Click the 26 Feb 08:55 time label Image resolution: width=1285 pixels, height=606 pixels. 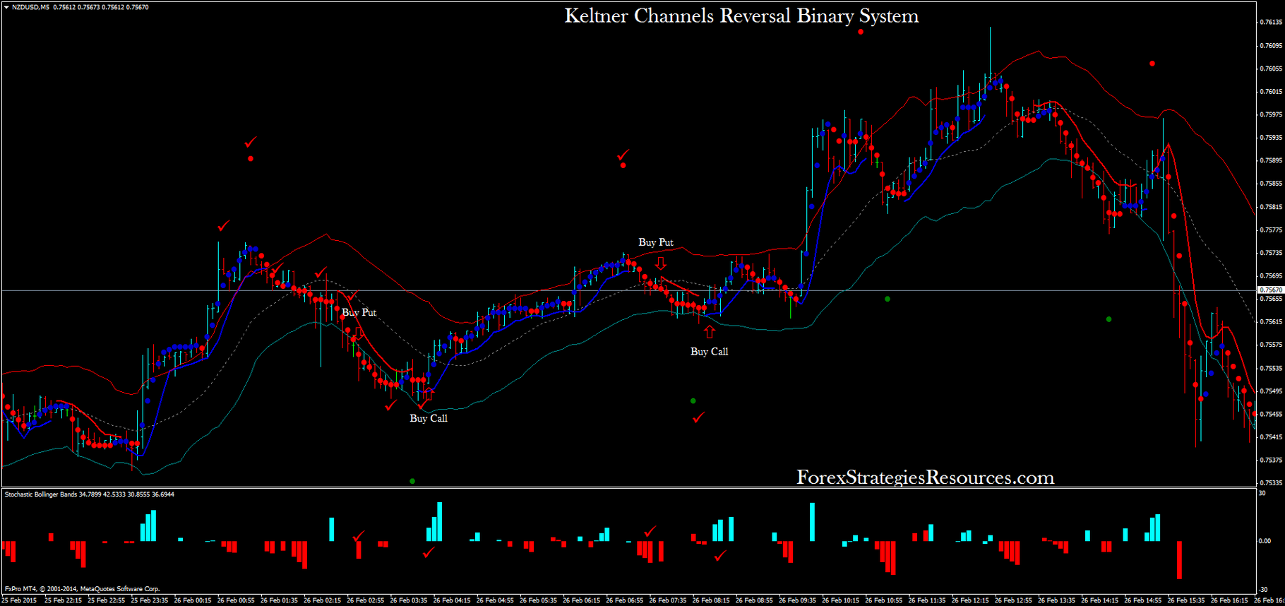(755, 600)
